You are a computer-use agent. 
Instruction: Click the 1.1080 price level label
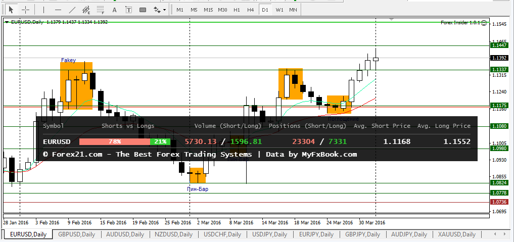point(499,126)
